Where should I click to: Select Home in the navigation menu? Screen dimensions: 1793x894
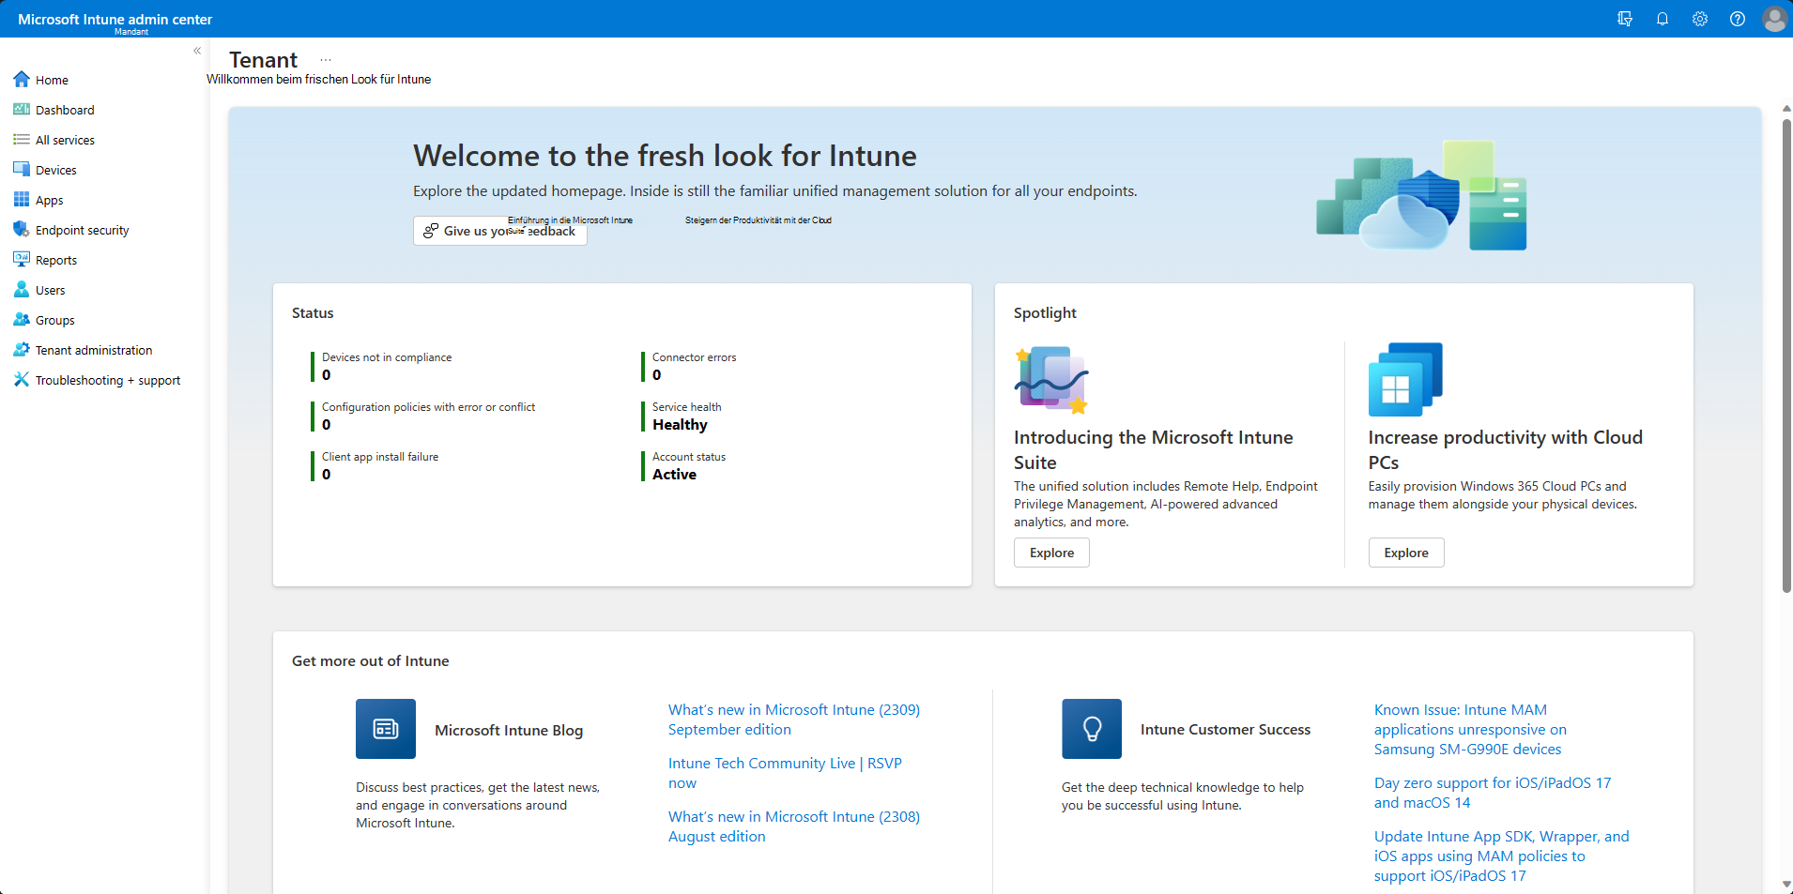pos(52,80)
